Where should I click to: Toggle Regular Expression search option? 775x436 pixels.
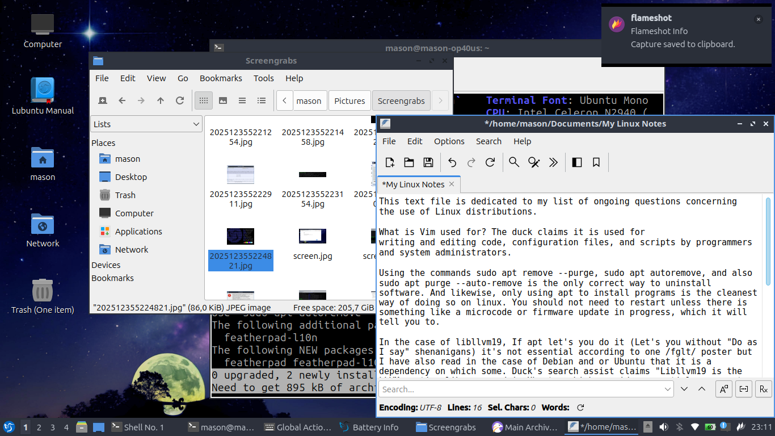764,389
